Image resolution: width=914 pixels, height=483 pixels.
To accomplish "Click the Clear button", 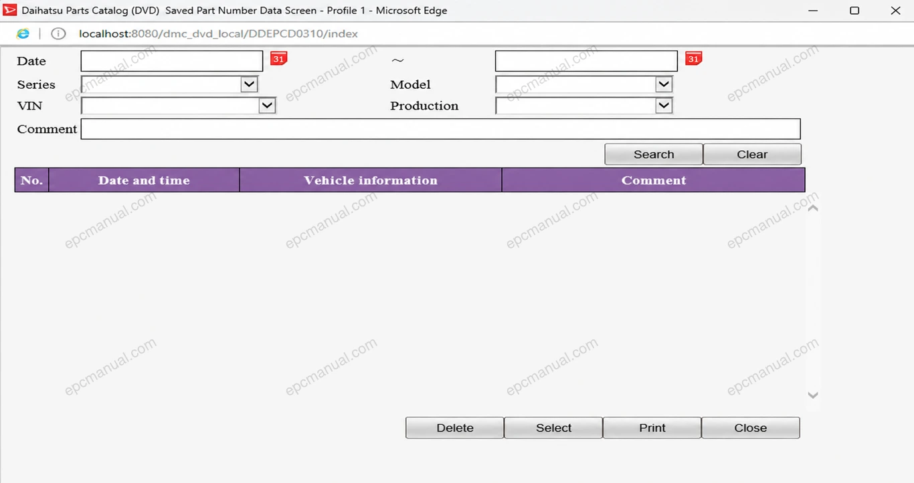I will click(x=752, y=154).
